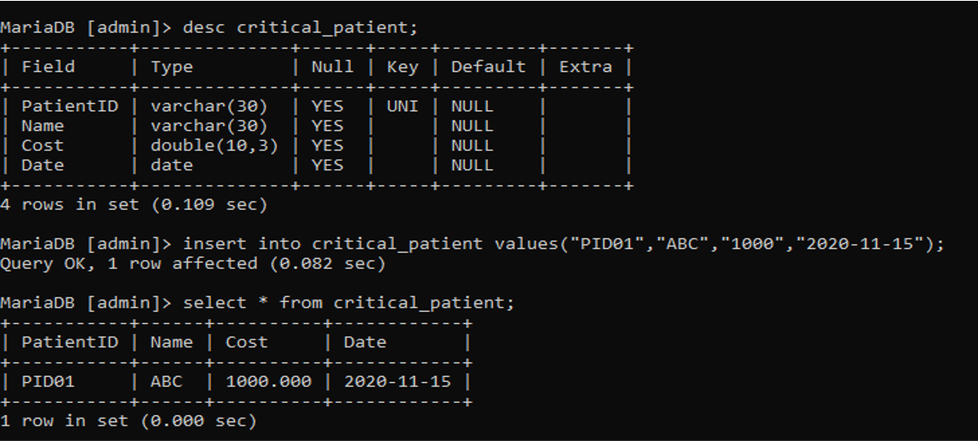978x441 pixels.
Task: Select the PatientID field name in description table
Action: coord(69,106)
